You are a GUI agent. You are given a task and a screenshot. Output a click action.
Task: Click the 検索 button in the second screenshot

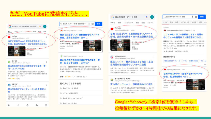98,24
